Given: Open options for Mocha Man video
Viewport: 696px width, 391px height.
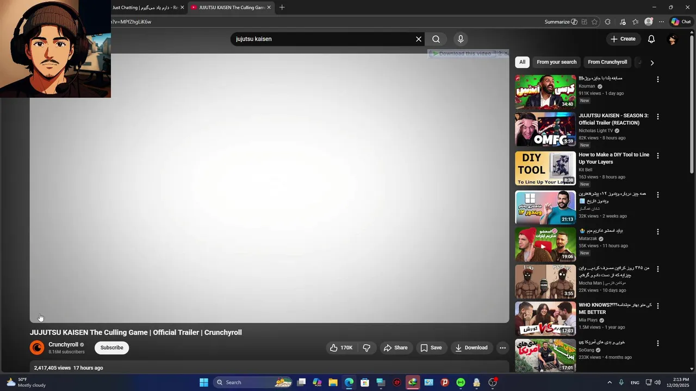Looking at the screenshot, I should click(657, 269).
